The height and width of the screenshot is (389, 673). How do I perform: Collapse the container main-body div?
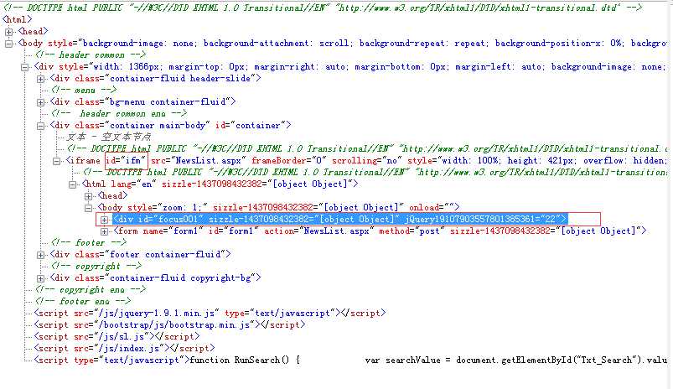(40, 127)
